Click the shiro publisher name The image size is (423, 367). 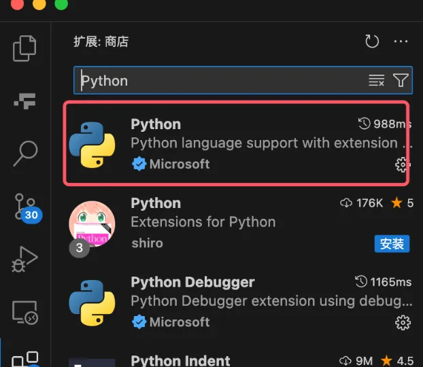coord(148,243)
